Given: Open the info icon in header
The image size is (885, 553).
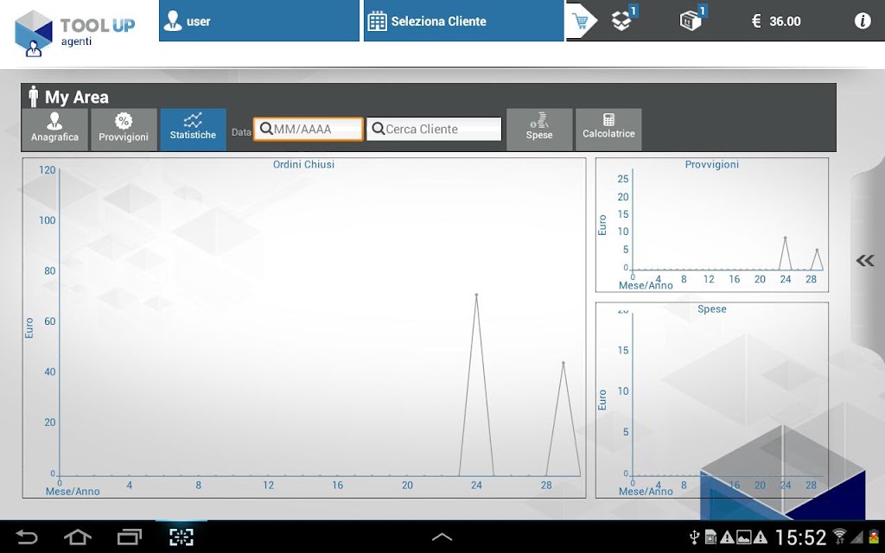Looking at the screenshot, I should click(x=862, y=21).
